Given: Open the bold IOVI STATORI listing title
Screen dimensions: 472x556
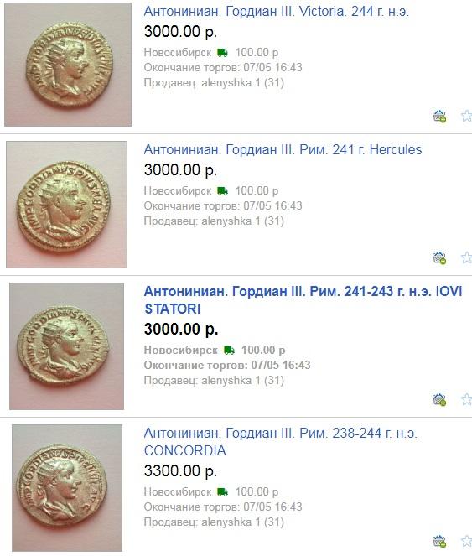Looking at the screenshot, I should 303,300.
